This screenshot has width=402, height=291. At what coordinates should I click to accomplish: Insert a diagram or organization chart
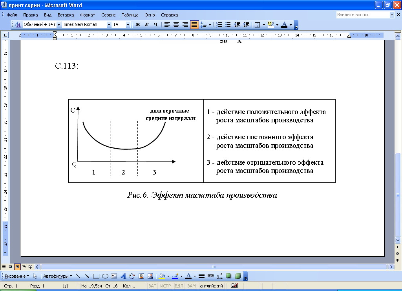[x=132, y=276]
